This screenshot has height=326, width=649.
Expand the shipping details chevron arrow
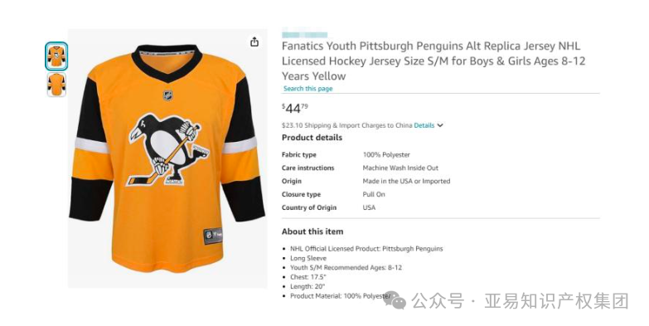click(440, 125)
